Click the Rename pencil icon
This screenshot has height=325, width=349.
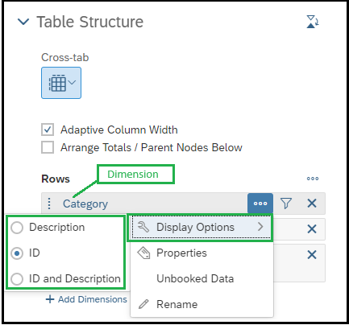click(x=143, y=304)
